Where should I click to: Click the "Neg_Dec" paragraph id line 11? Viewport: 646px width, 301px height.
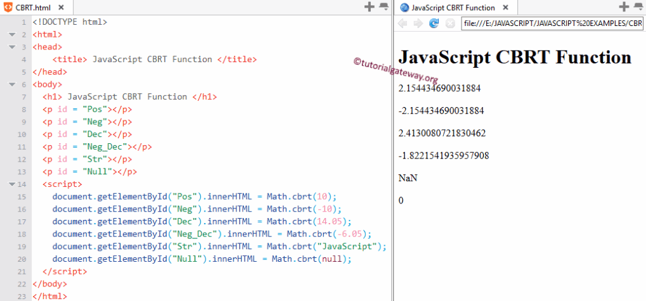(x=97, y=146)
